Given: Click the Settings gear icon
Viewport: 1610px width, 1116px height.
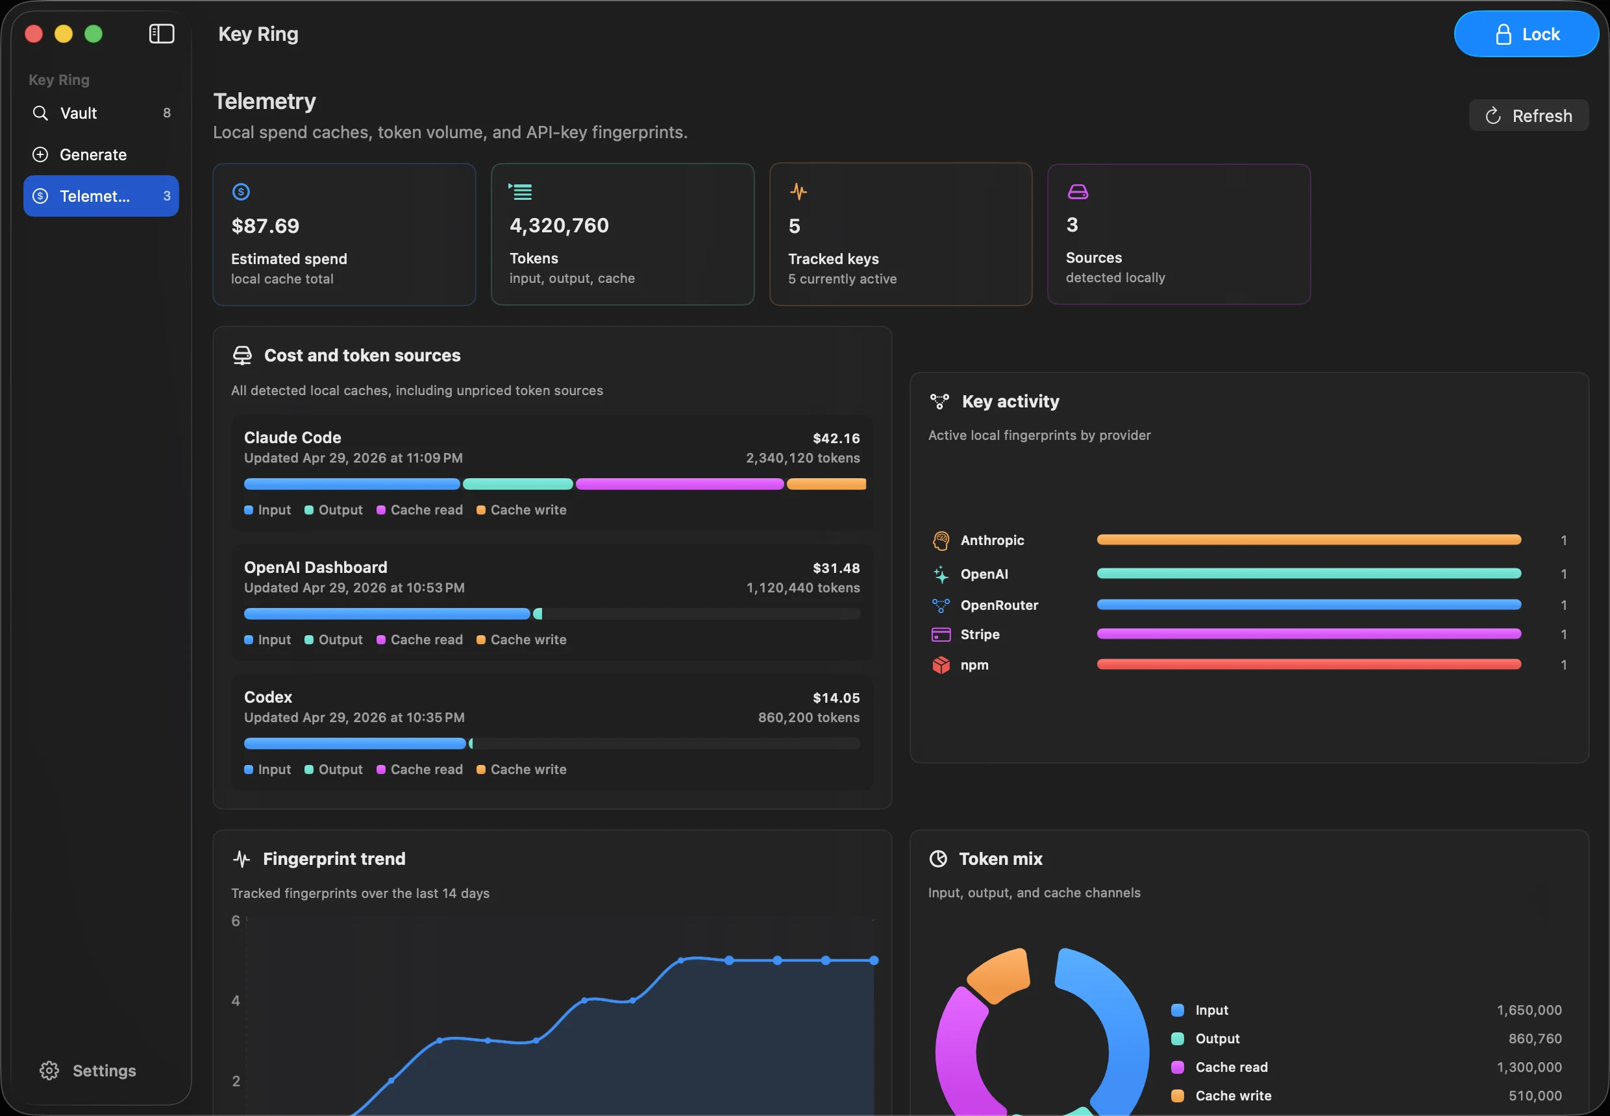Looking at the screenshot, I should tap(49, 1071).
